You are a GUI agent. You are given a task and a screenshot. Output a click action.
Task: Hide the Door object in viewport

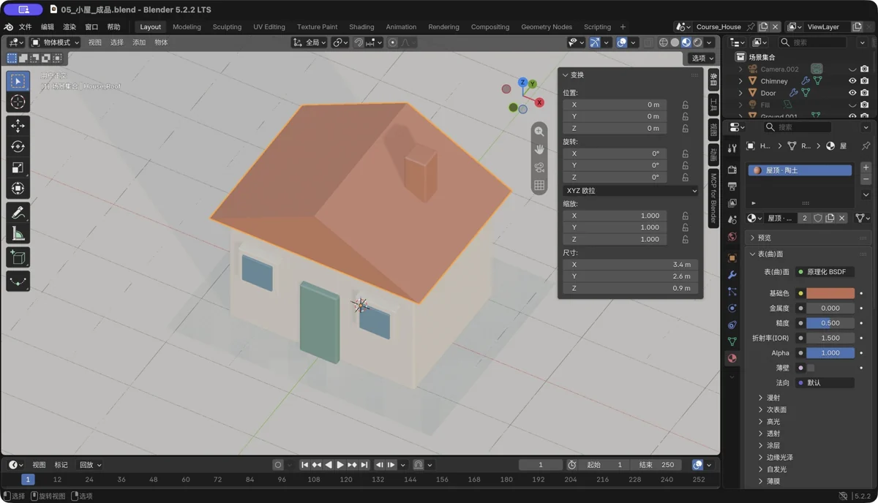click(852, 93)
